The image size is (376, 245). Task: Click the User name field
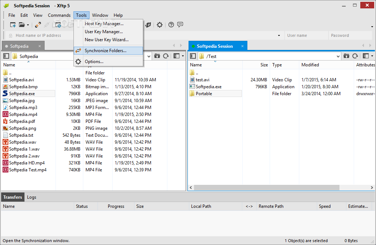click(306, 35)
